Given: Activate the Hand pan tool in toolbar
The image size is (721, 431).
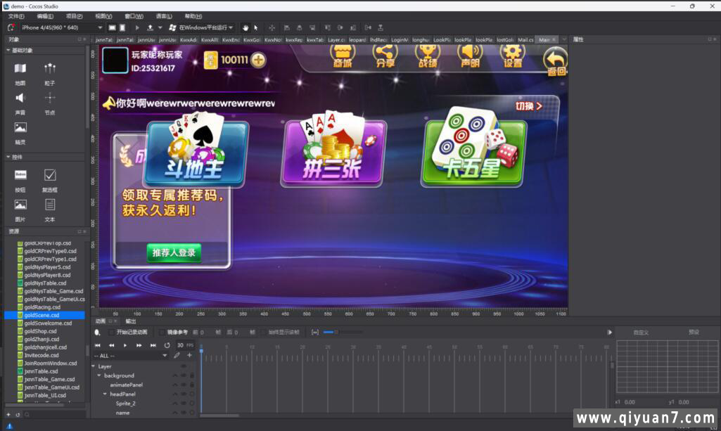Looking at the screenshot, I should [246, 27].
